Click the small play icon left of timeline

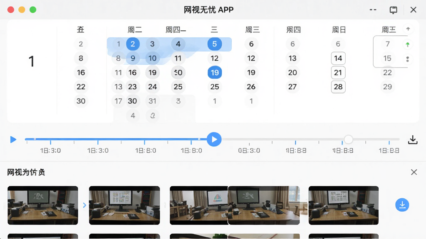click(x=13, y=139)
